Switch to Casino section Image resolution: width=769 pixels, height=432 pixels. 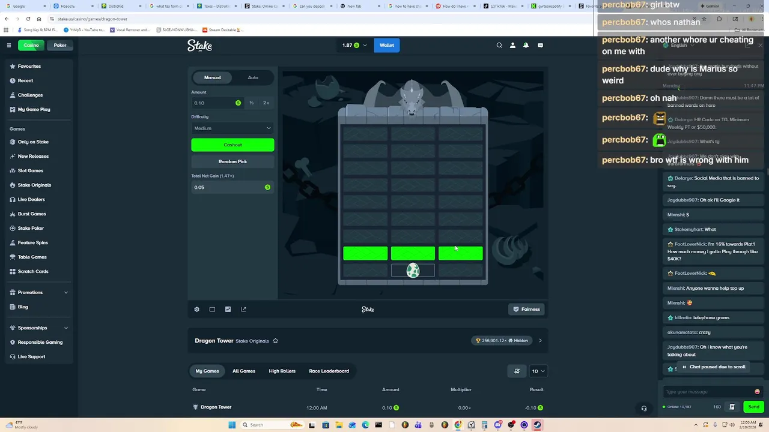click(x=31, y=45)
